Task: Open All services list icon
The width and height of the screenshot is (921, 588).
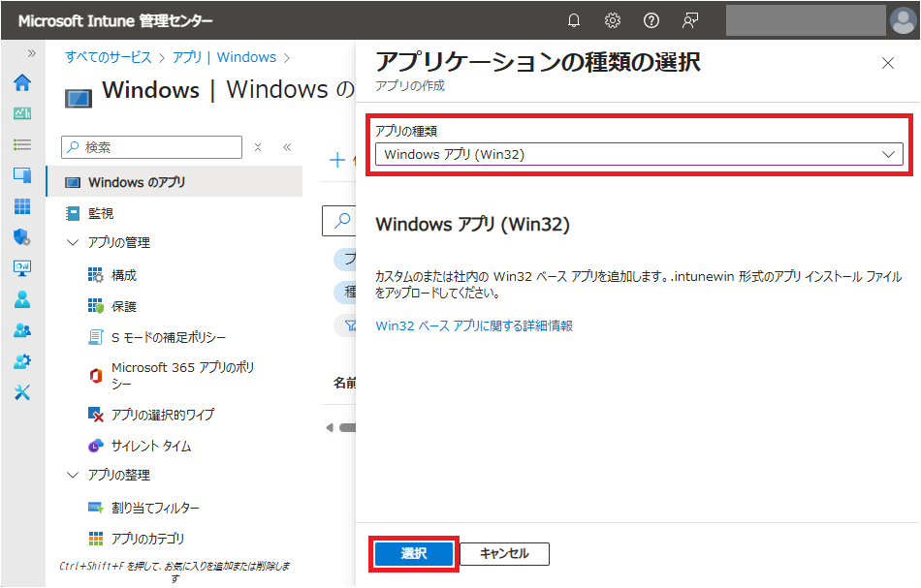Action: tap(22, 144)
